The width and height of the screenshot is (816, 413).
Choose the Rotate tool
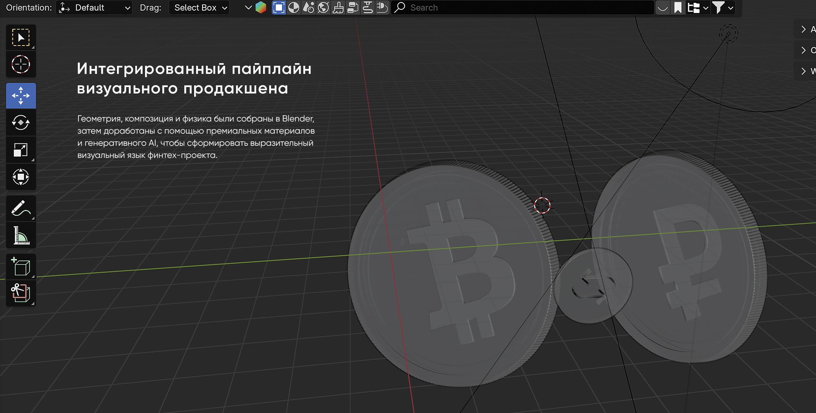click(21, 122)
